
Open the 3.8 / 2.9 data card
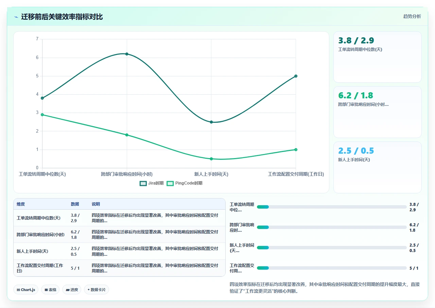point(378,57)
